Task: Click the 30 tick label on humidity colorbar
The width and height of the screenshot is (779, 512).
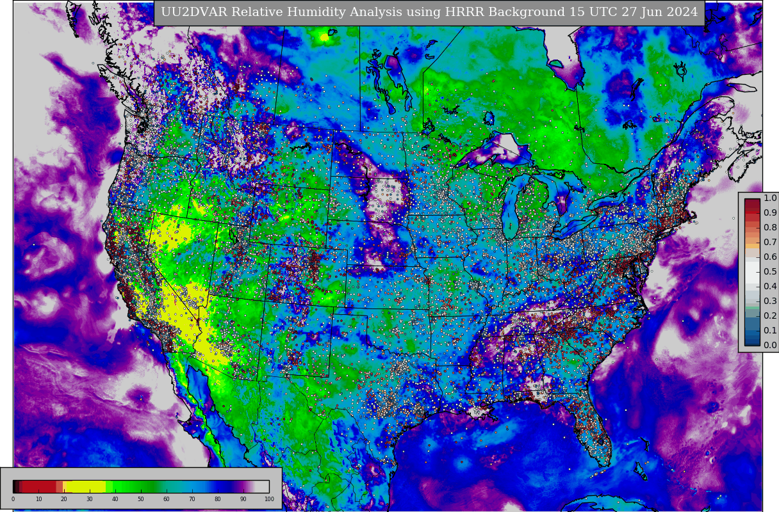Action: click(90, 500)
